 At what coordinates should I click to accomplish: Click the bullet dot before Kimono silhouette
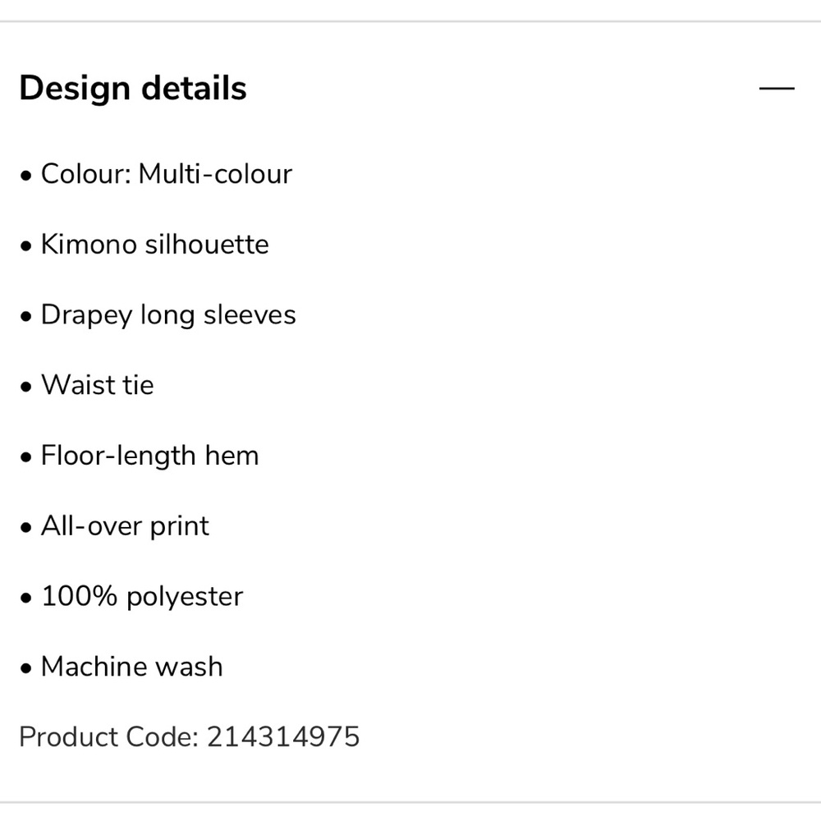[x=26, y=246]
